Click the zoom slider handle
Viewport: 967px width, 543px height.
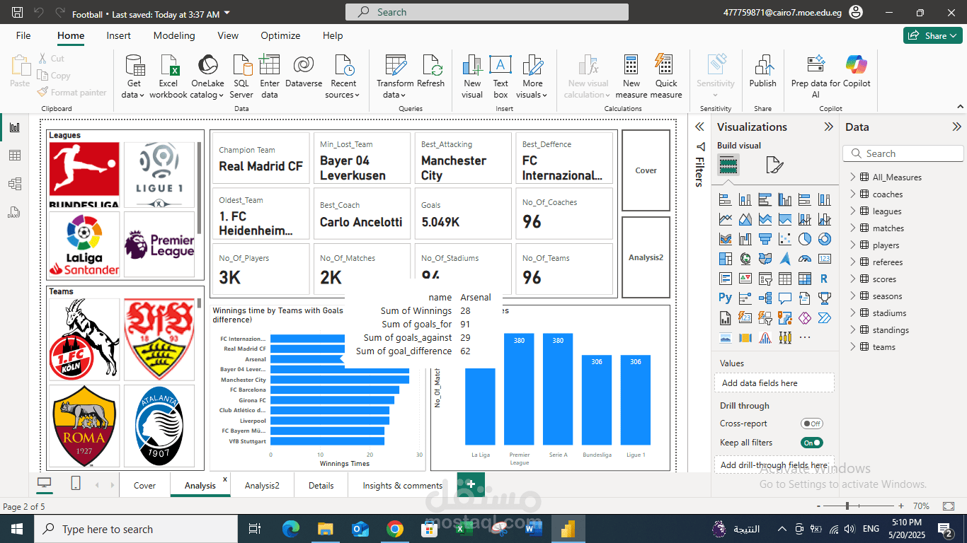pyautogui.click(x=847, y=506)
